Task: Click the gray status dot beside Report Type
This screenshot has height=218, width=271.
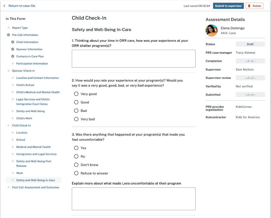Action: [9, 28]
